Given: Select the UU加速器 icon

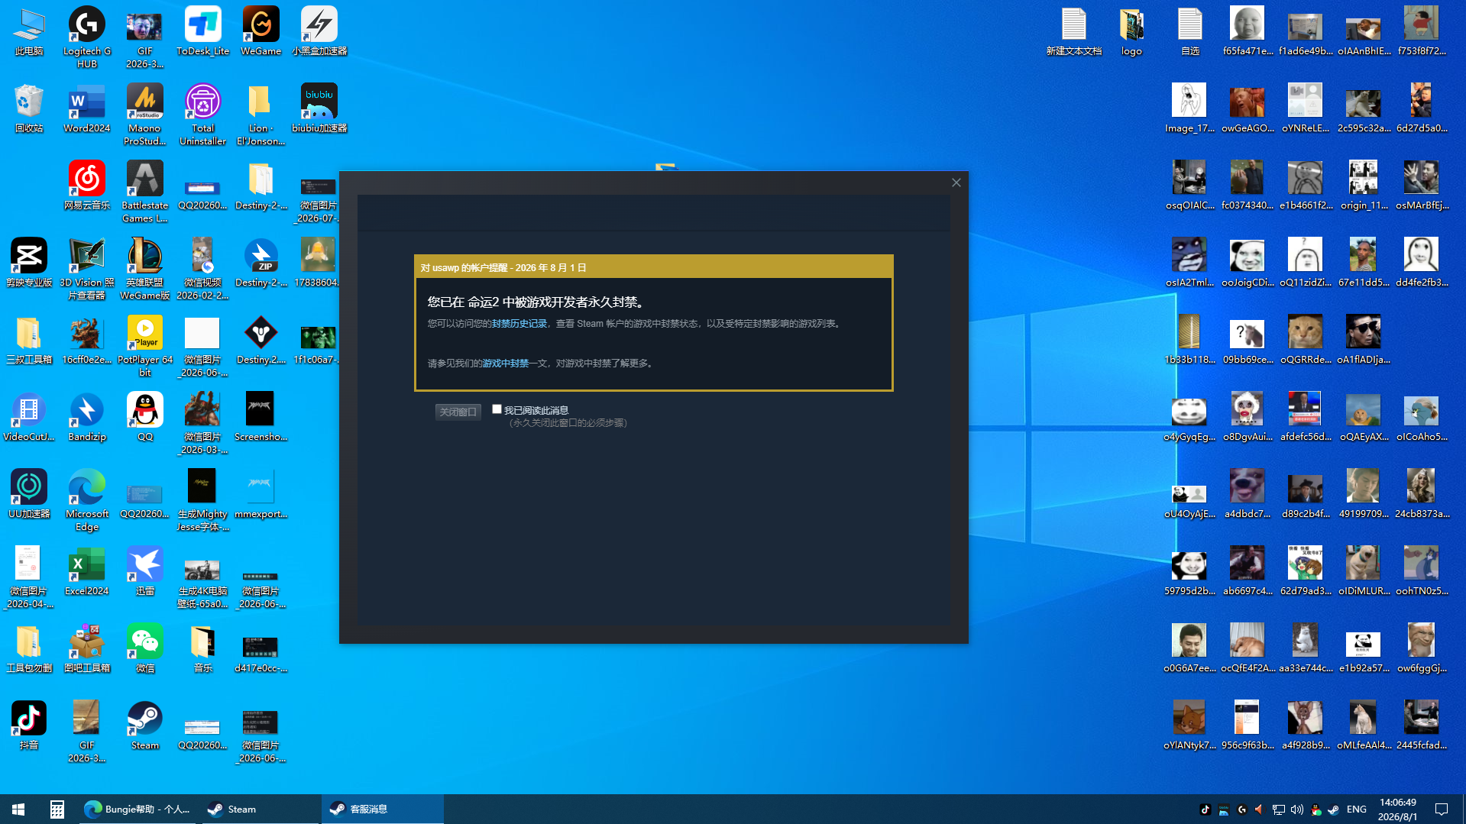Looking at the screenshot, I should [x=29, y=495].
